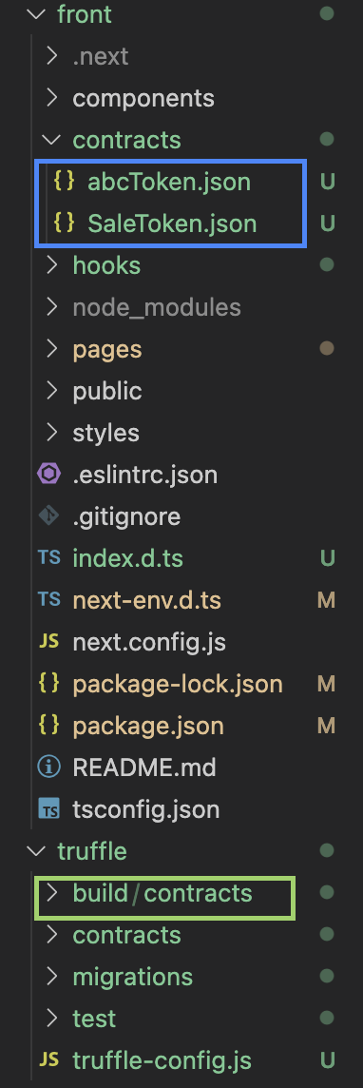
Task: Click the M status badge of next-env.d.ts
Action: tap(326, 600)
